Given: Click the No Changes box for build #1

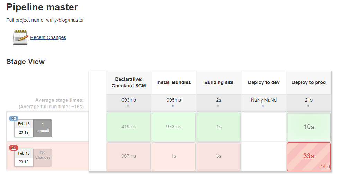Looking at the screenshot, I should tap(43, 158).
